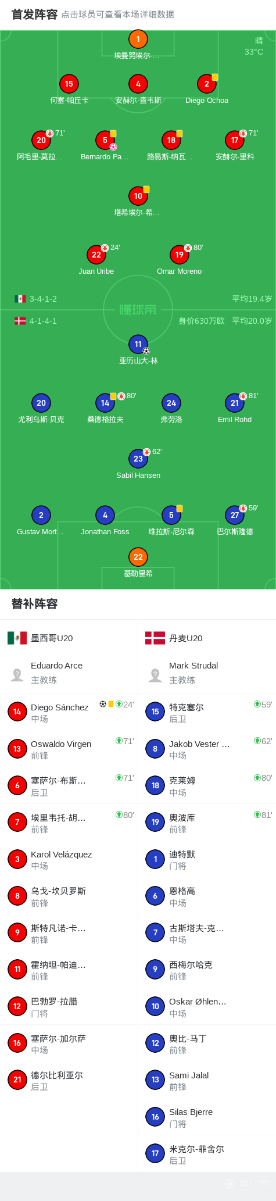276x1201 pixels.
Task: Select Denmark coach Mark Strudal
Action: [207, 673]
